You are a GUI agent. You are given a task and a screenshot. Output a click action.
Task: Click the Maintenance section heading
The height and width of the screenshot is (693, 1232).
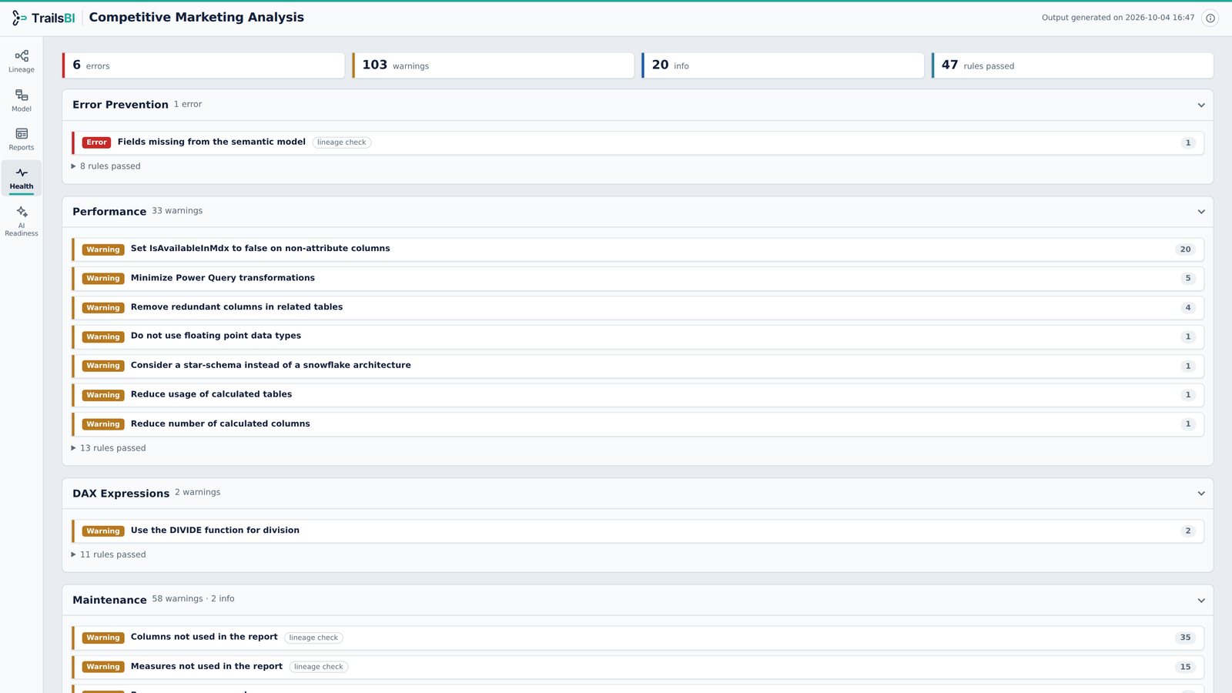pyautogui.click(x=109, y=600)
